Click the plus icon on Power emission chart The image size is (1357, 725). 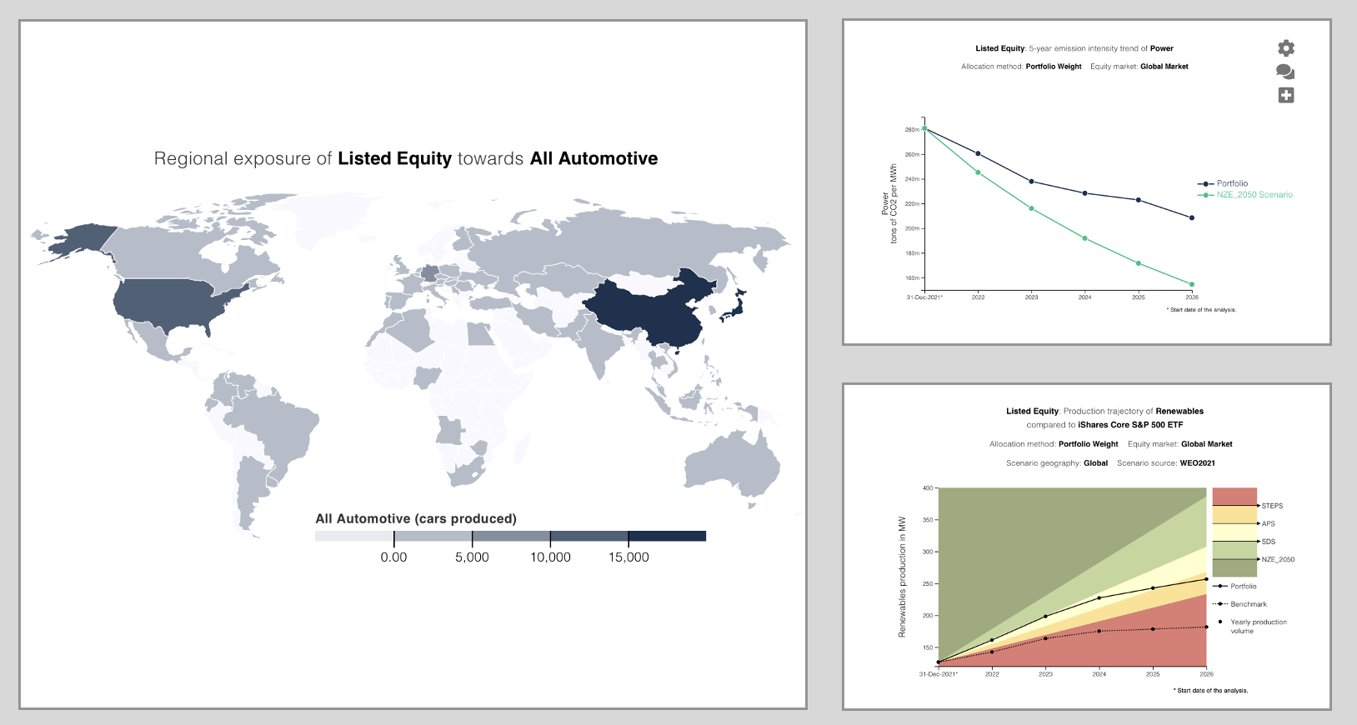click(x=1286, y=95)
